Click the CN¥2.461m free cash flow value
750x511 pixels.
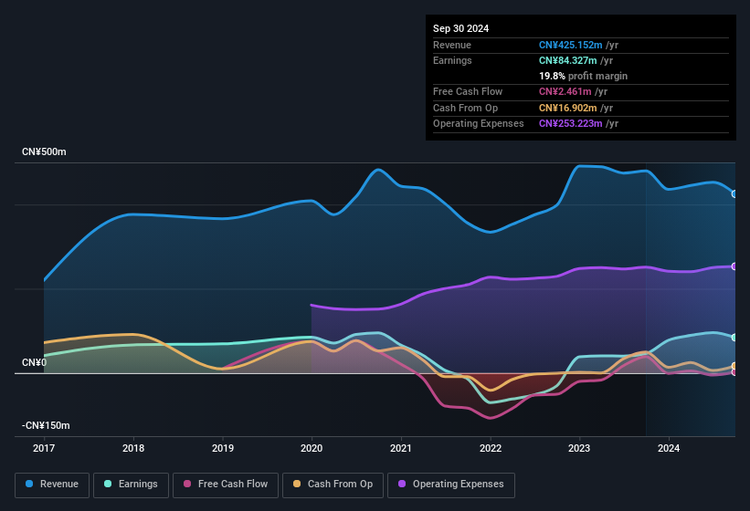565,91
